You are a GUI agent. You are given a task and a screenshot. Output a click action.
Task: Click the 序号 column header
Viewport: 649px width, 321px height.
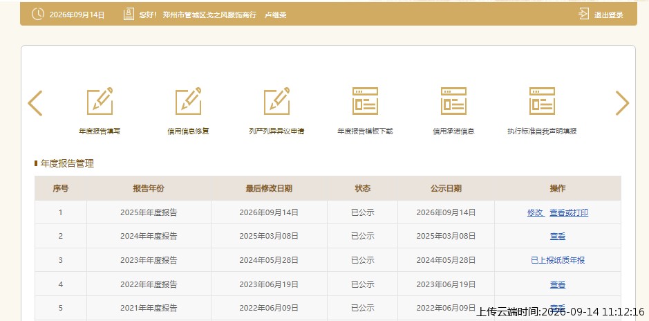pyautogui.click(x=60, y=188)
